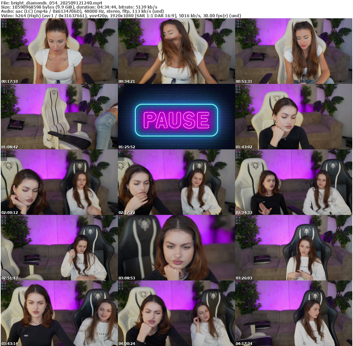Click the Video line with h264 codec info

pos(121,16)
